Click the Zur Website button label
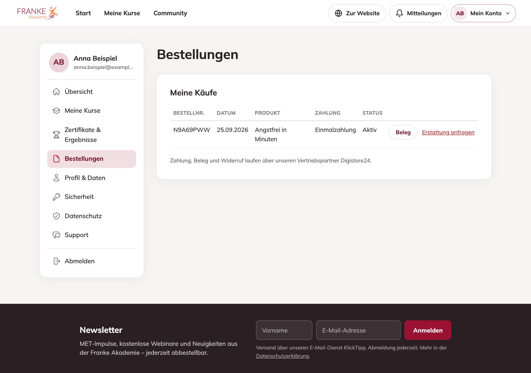The height and width of the screenshot is (373, 531). coord(363,13)
